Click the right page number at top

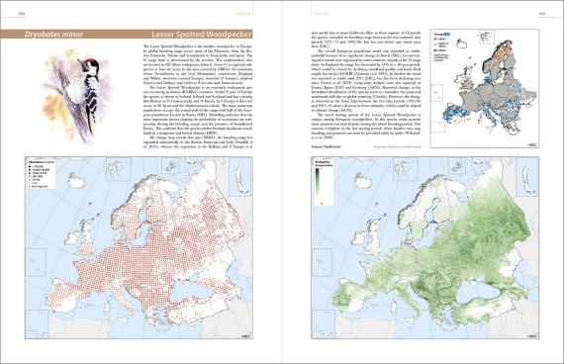(542, 14)
